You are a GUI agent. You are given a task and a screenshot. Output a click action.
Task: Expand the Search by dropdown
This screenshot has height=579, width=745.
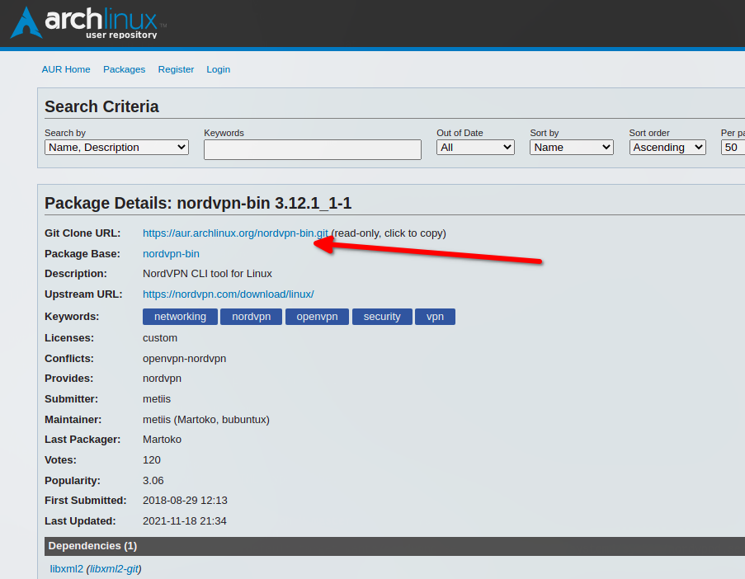tap(116, 148)
